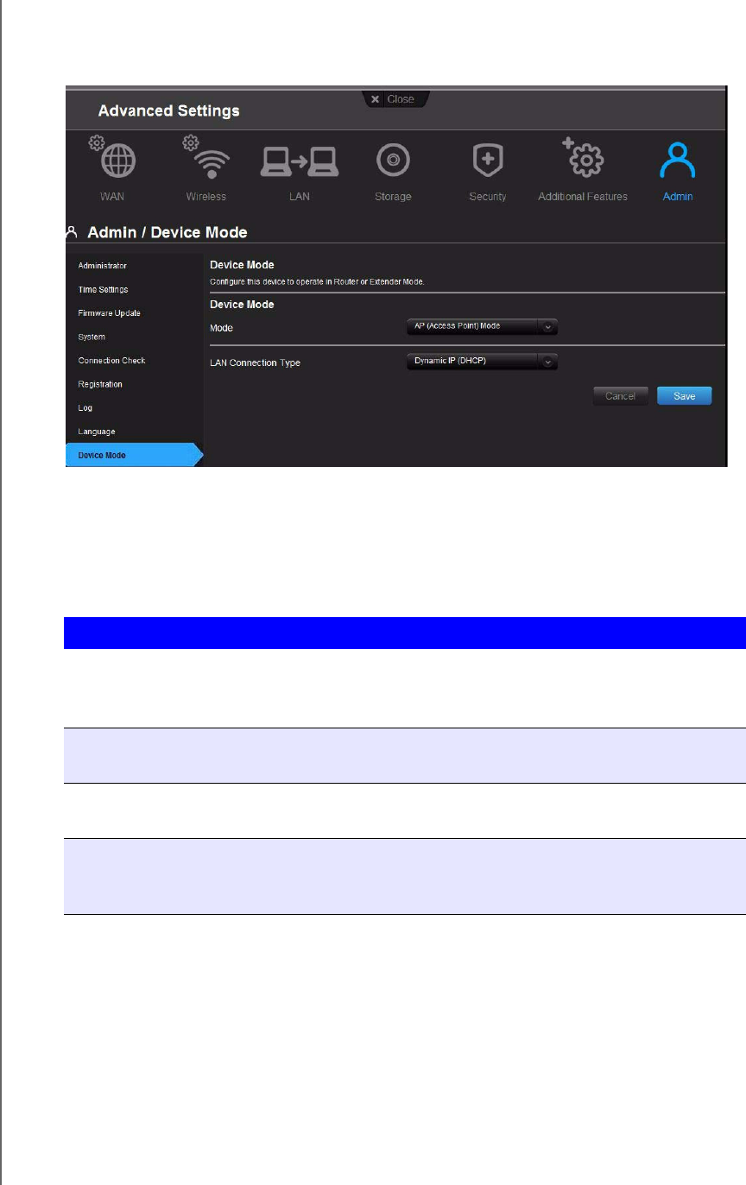Select Time Settings in the sidebar
This screenshot has width=746, height=1185.
click(103, 289)
